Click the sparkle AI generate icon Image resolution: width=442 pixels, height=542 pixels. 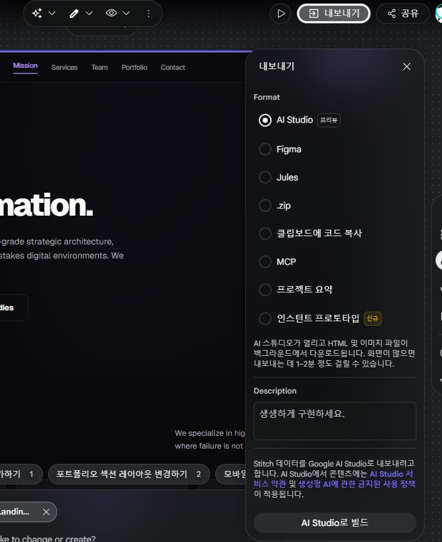click(37, 13)
